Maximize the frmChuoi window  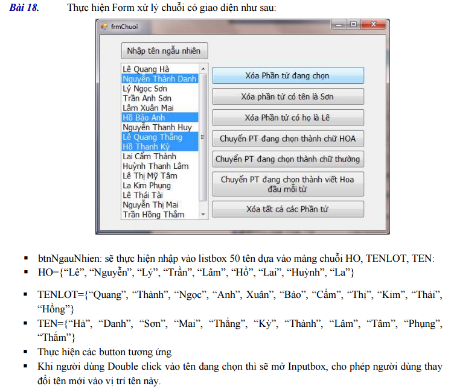pyautogui.click(x=353, y=25)
